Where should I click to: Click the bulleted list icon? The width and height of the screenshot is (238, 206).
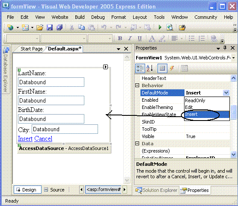(192, 38)
